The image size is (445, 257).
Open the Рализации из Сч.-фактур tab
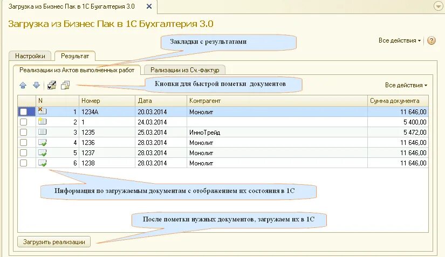coord(185,70)
